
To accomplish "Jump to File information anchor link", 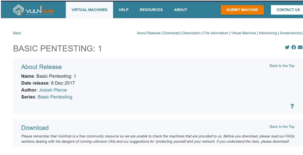I will click(216, 33).
